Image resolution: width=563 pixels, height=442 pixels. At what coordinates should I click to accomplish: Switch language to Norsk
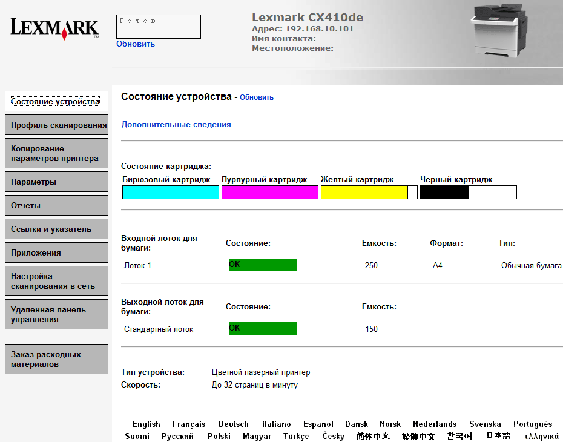pos(390,424)
